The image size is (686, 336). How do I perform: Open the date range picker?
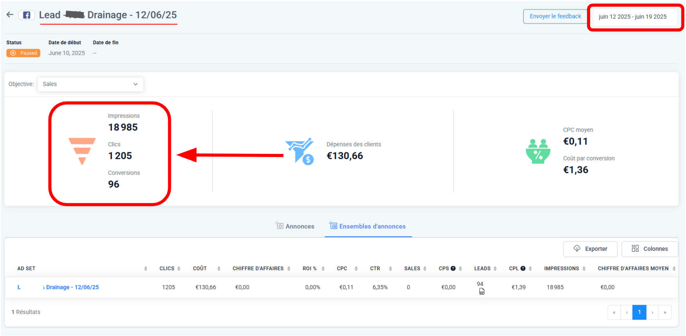pyautogui.click(x=632, y=17)
